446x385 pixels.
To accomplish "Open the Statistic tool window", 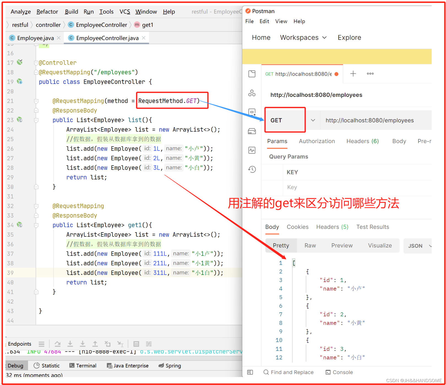I will [x=47, y=365].
